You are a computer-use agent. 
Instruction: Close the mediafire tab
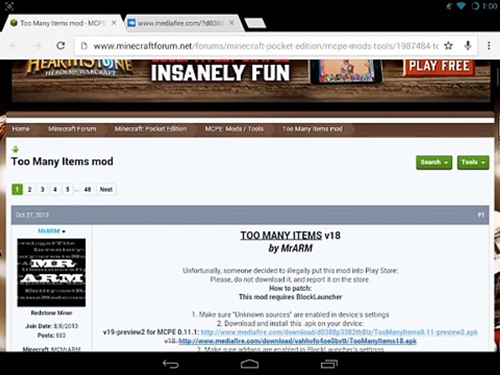point(232,23)
